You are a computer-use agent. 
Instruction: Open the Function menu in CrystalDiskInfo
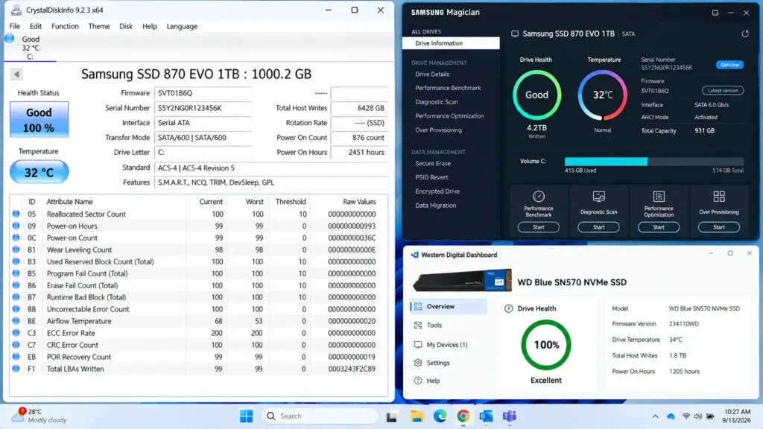coord(65,26)
